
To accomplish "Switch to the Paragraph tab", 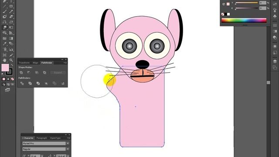I will click(42, 138).
